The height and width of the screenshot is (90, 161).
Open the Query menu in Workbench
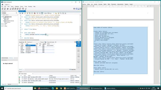12,6
